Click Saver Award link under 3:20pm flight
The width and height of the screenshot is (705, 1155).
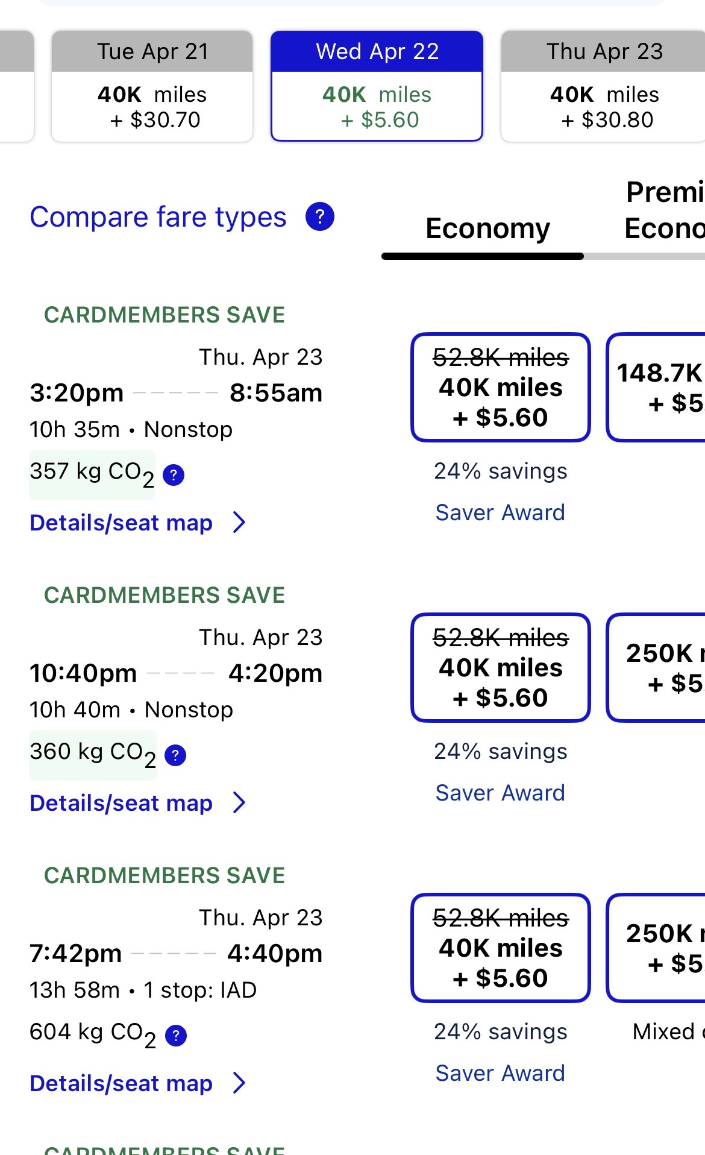click(500, 513)
